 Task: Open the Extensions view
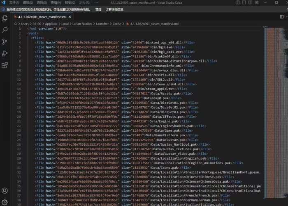(5, 65)
